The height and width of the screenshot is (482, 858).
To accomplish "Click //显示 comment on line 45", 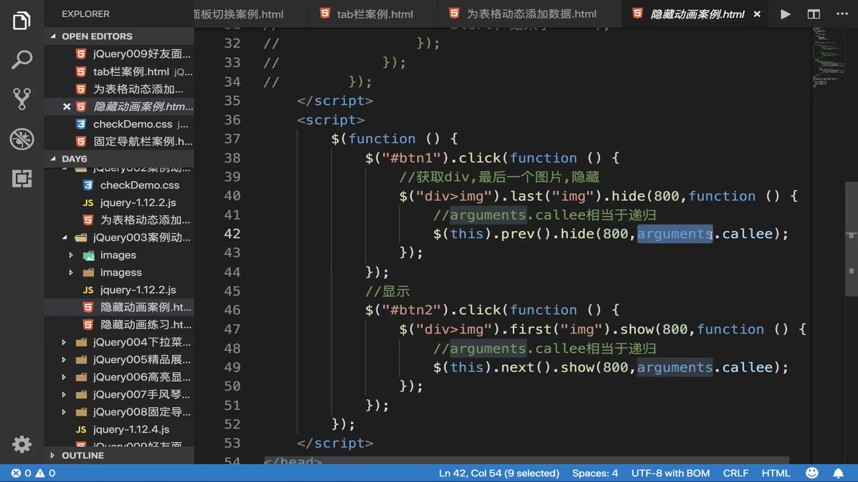I will 387,291.
